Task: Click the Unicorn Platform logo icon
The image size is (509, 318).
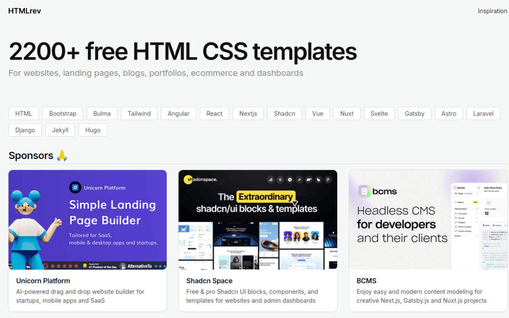Action: 75,187
